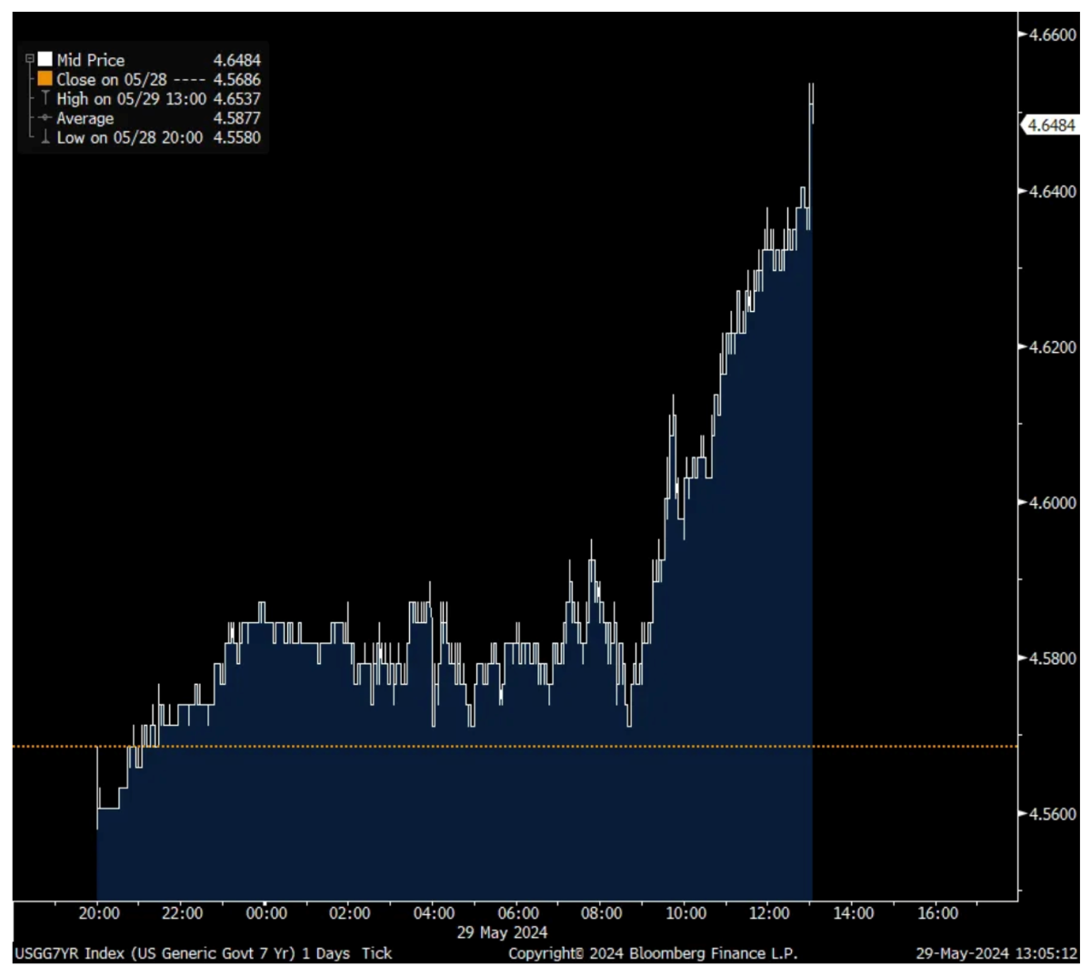Screen dimensions: 1091x976
Task: Click the 16:00 label on time axis
Action: pos(937,913)
